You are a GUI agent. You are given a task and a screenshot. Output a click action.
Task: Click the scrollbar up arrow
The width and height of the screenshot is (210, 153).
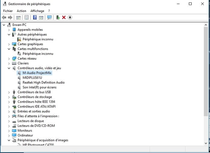206,25
